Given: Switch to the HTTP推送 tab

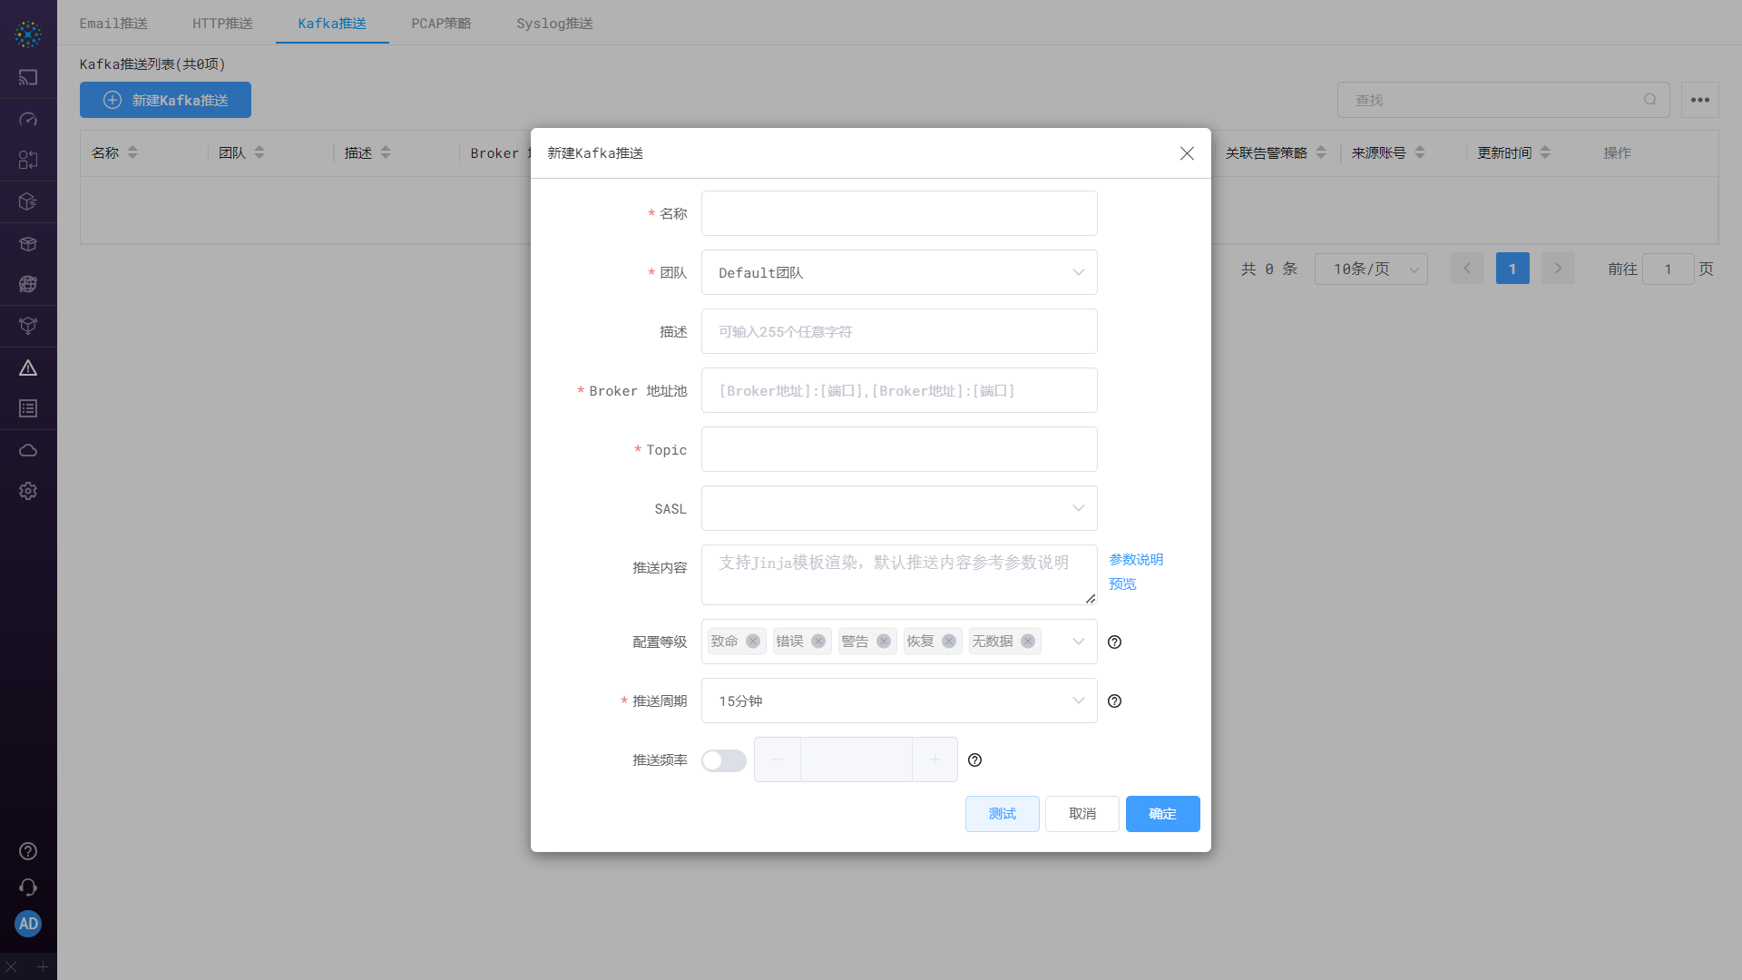Looking at the screenshot, I should pyautogui.click(x=222, y=24).
